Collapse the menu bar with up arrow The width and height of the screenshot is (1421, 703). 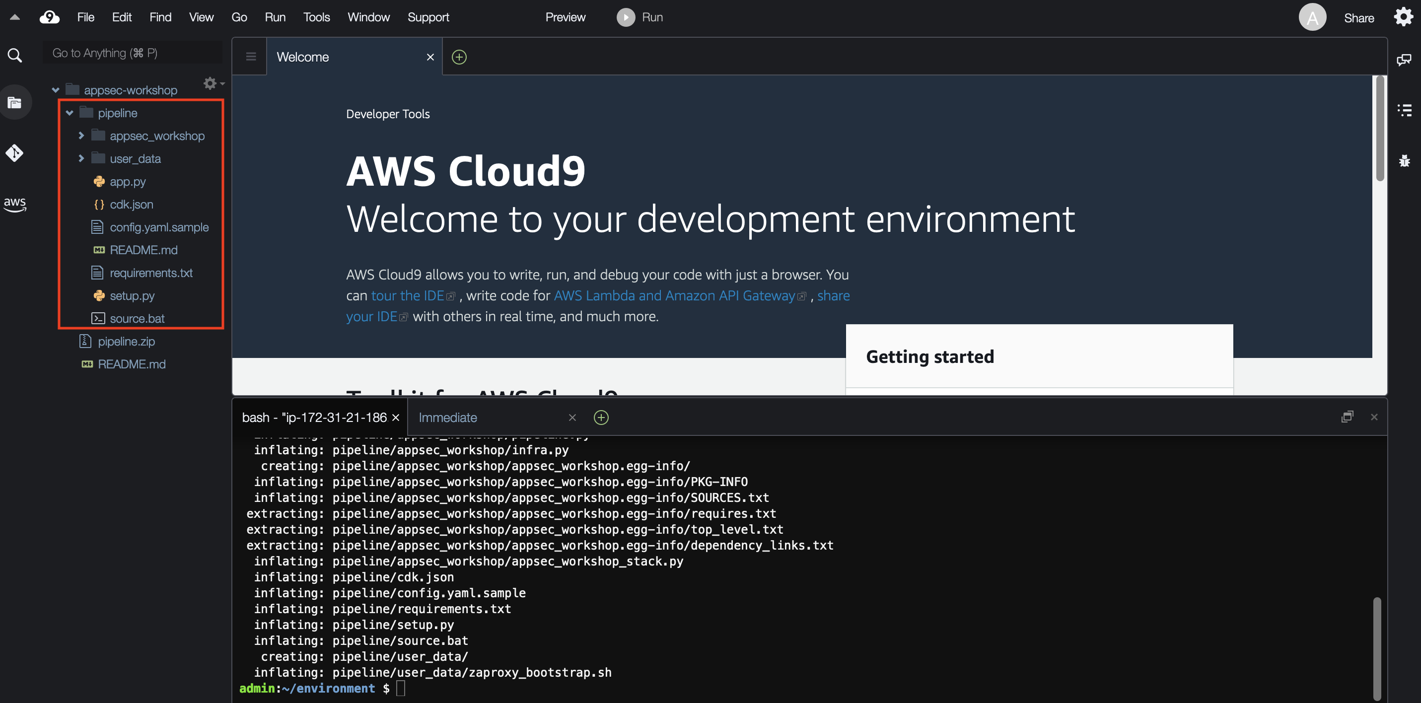pyautogui.click(x=15, y=17)
